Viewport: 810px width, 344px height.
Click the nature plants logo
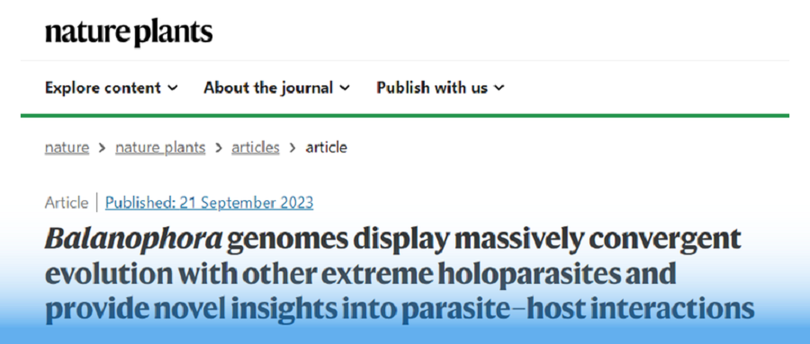tap(129, 33)
